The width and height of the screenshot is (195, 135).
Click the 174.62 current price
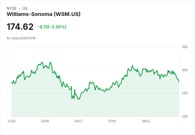pos(20,27)
